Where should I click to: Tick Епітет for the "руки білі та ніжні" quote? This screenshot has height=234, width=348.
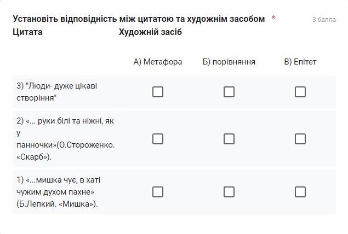(x=300, y=139)
